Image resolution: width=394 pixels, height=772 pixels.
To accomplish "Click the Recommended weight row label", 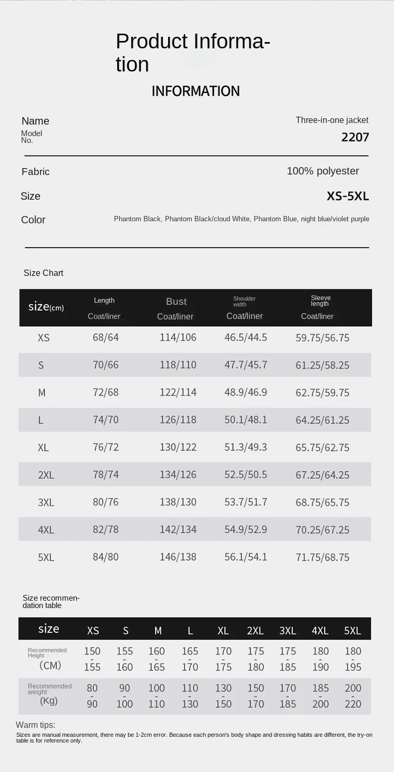I will (49, 689).
